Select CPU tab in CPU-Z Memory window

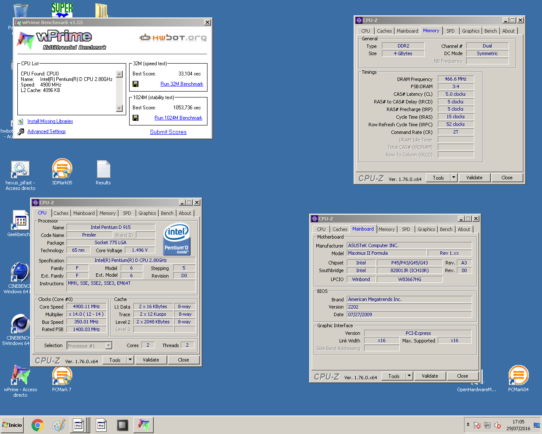pyautogui.click(x=366, y=31)
